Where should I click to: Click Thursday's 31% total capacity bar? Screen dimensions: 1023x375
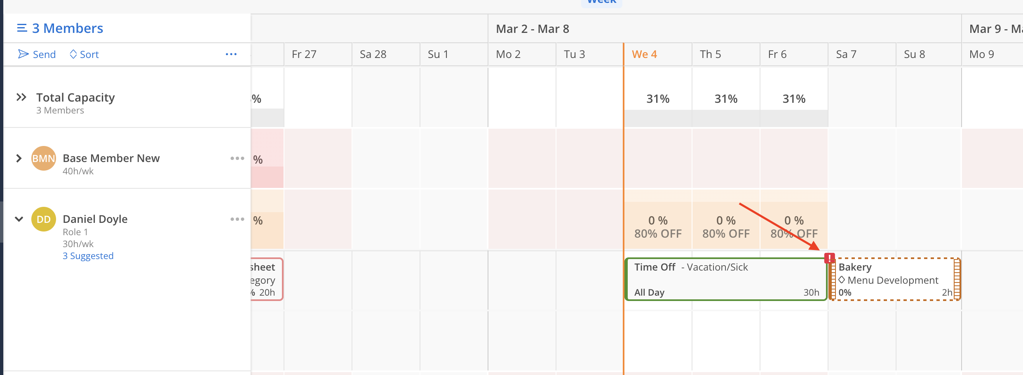click(726, 99)
